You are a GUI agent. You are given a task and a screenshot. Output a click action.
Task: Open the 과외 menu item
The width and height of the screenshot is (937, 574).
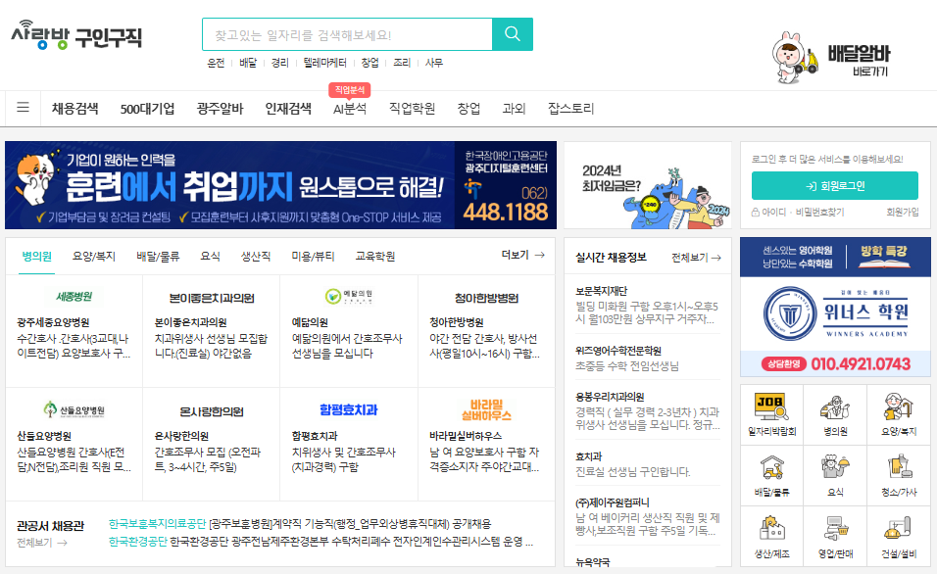click(x=514, y=109)
